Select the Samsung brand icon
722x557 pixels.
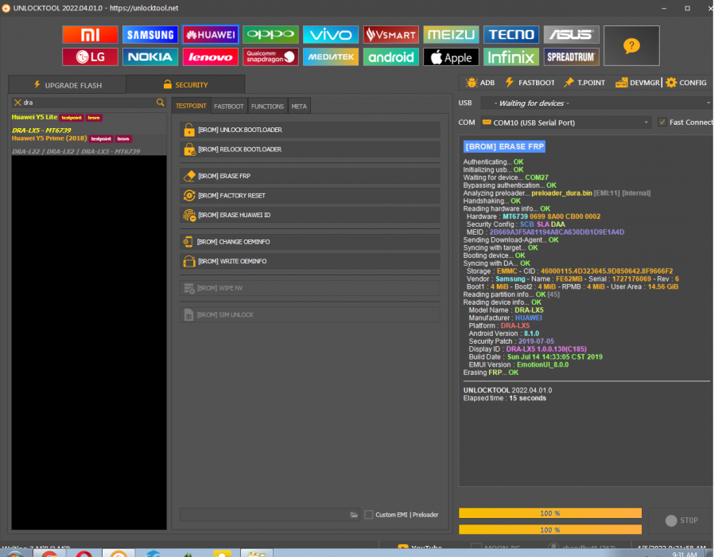150,34
